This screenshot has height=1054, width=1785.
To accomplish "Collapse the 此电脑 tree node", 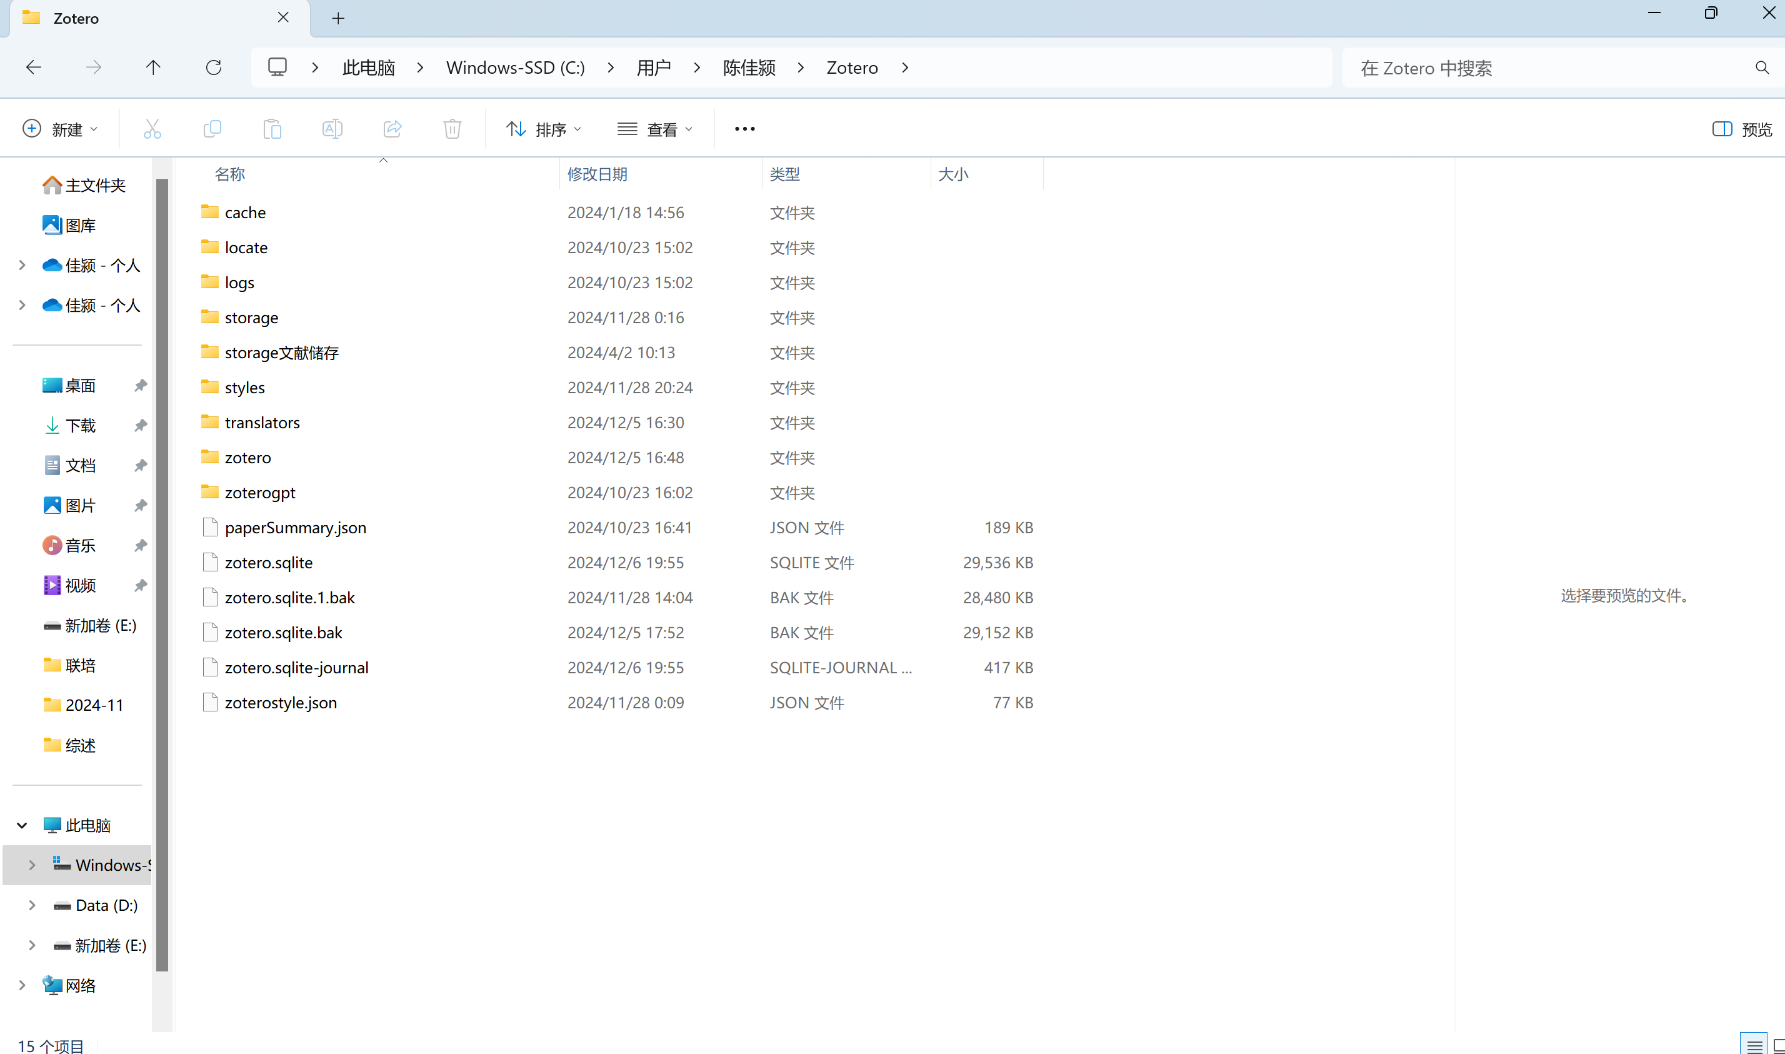I will 22,825.
